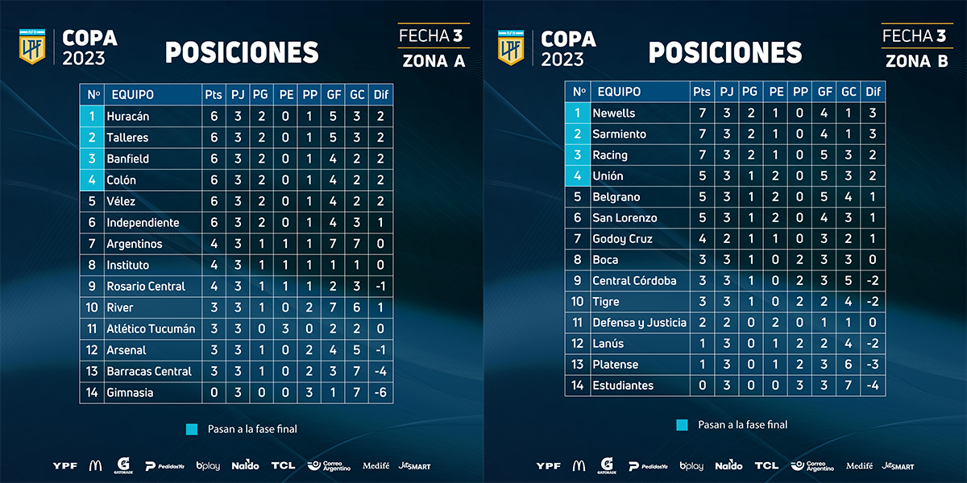Click the Naldo logo under Zona A table
Viewport: 967px width, 483px height.
tap(245, 465)
